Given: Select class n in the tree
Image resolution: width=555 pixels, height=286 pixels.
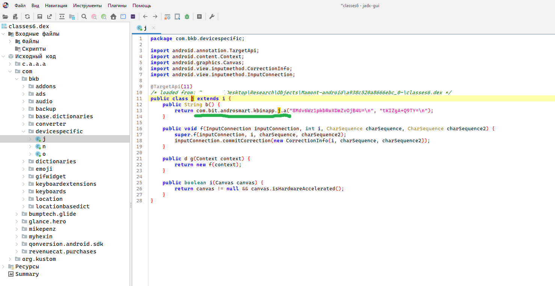Looking at the screenshot, I should click(44, 146).
